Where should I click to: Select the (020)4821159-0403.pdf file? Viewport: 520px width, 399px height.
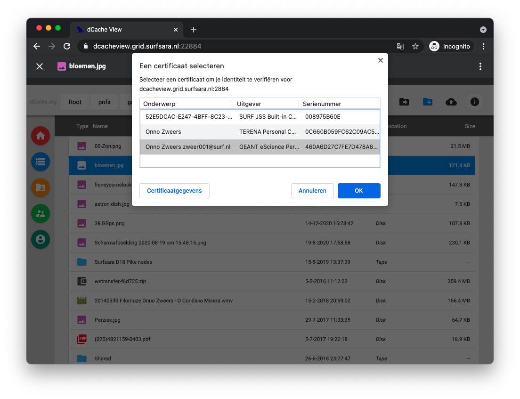coord(272,339)
